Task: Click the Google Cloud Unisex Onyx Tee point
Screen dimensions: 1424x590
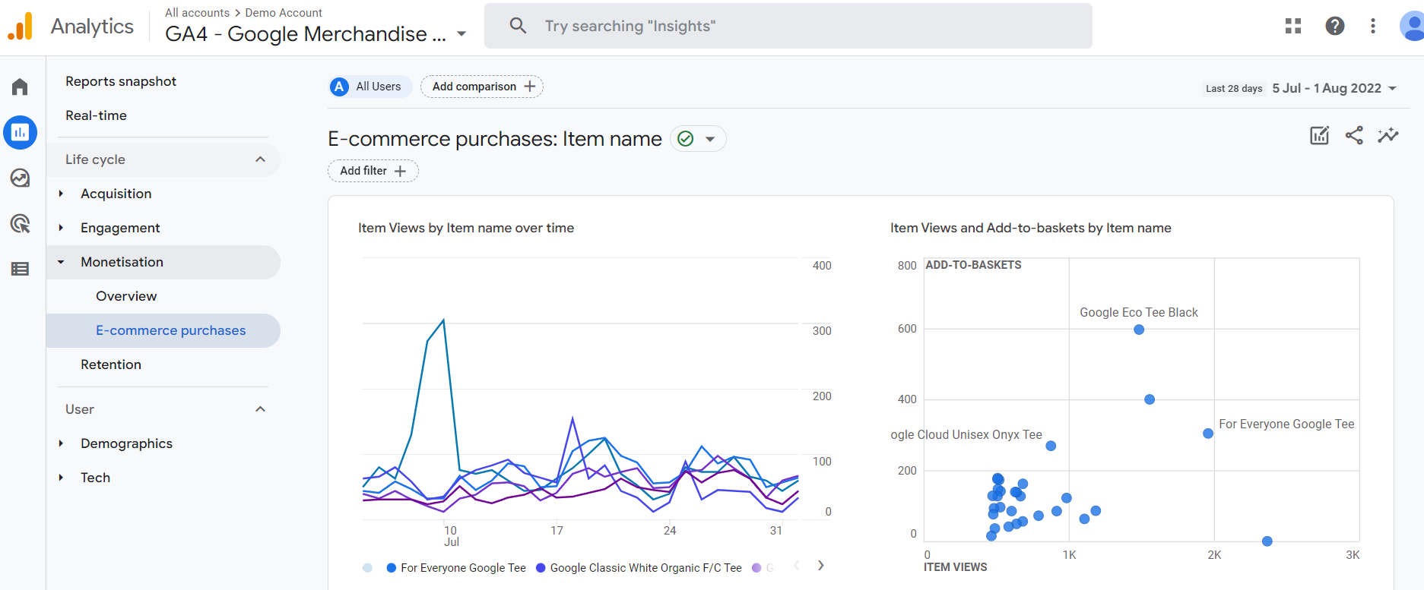Action: click(1051, 446)
